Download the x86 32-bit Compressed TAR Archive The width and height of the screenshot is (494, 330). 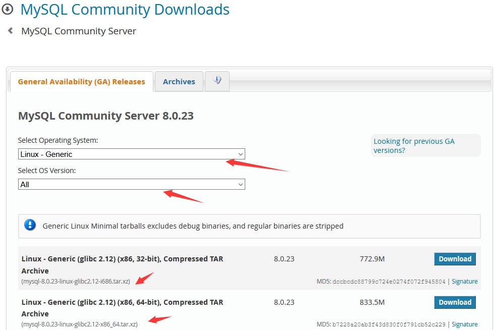[455, 258]
